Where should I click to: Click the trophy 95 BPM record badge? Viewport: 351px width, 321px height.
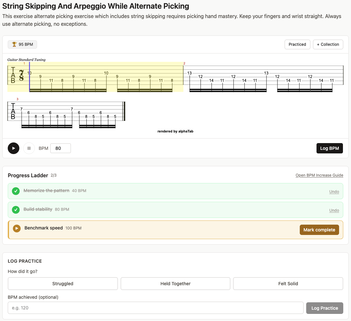(22, 44)
